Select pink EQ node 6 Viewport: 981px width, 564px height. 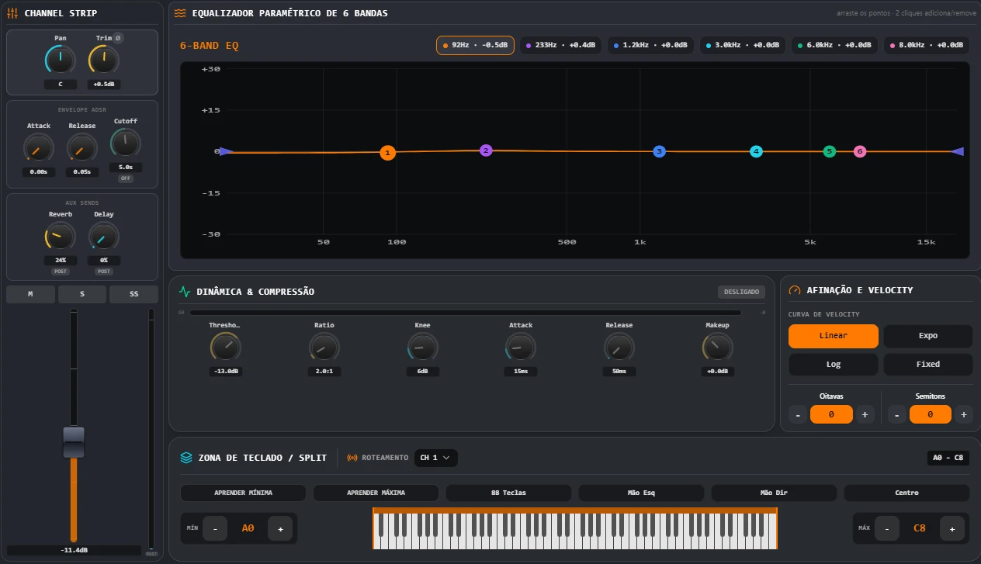tap(859, 151)
